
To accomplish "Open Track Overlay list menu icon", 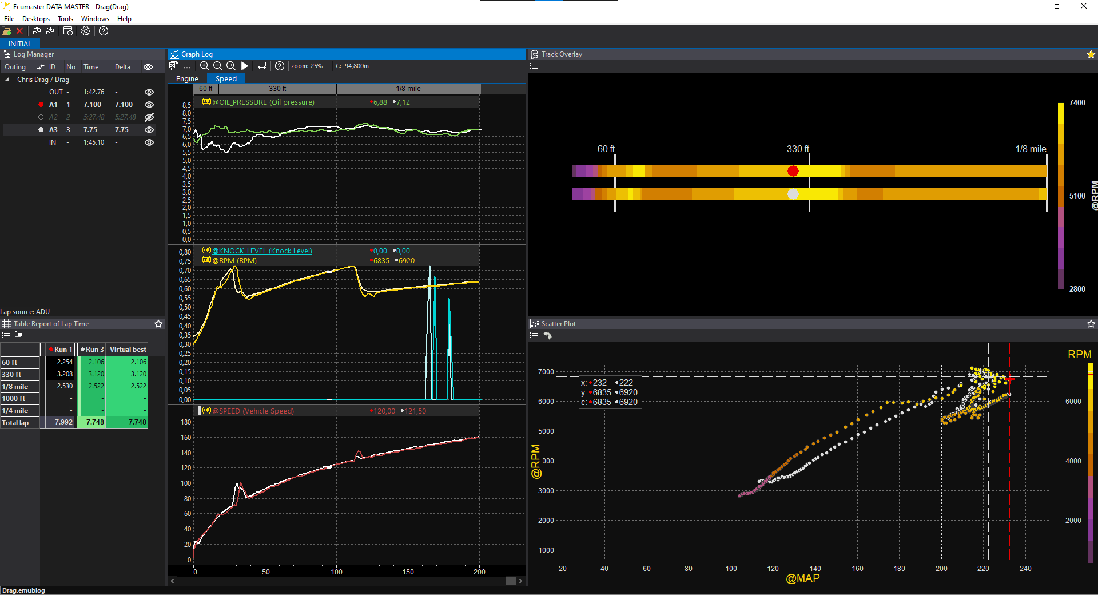I will pos(534,66).
